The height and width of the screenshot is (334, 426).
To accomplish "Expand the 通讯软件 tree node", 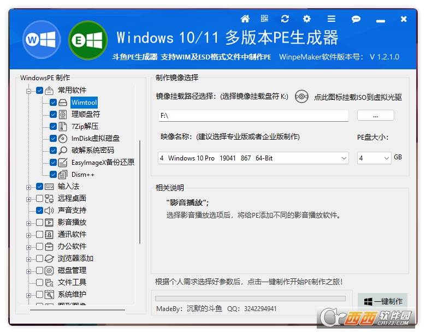I will point(28,235).
